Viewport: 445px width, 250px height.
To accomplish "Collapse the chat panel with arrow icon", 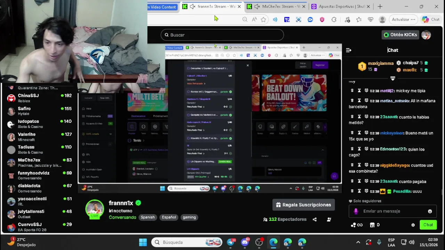I will click(348, 50).
